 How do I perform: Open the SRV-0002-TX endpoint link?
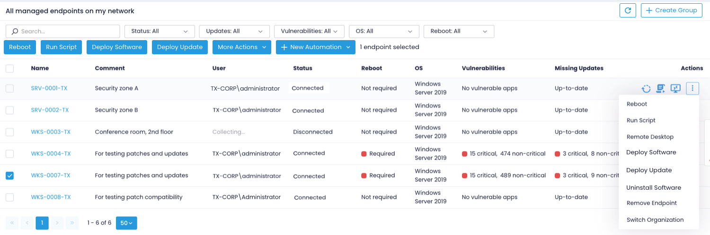pyautogui.click(x=50, y=110)
